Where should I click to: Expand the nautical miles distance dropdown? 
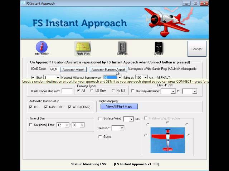click(x=58, y=78)
